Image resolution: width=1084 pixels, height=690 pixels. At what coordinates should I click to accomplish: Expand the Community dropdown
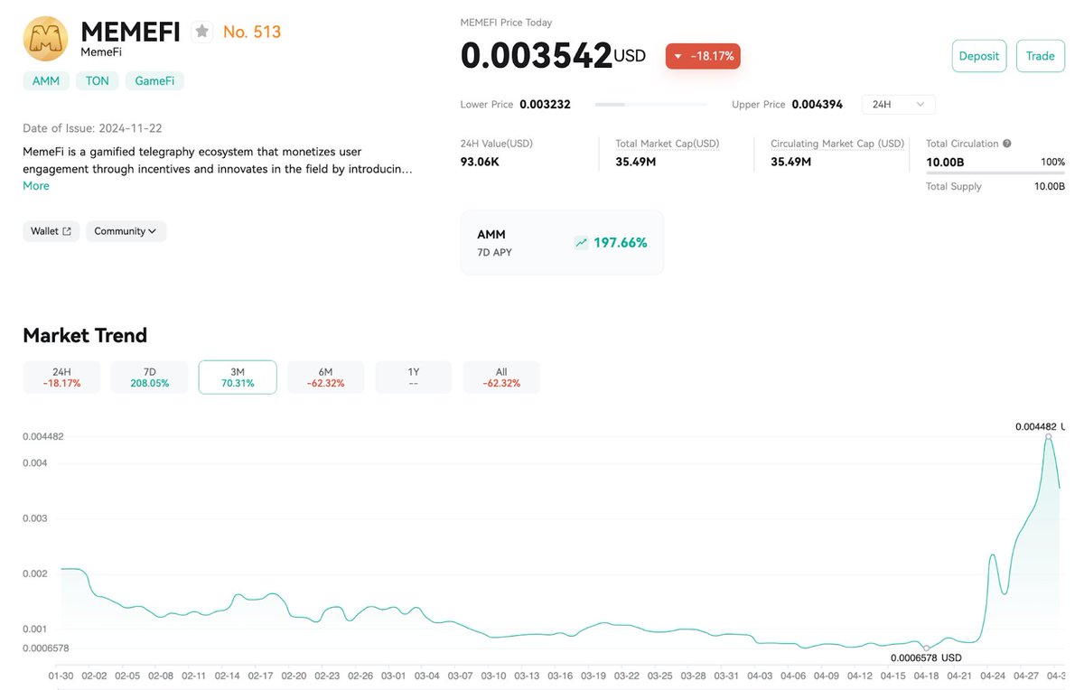[126, 230]
